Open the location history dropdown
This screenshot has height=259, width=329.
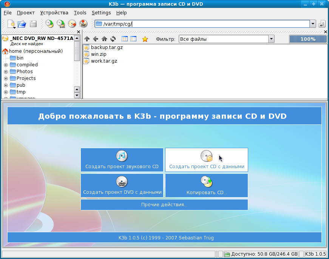pos(313,24)
